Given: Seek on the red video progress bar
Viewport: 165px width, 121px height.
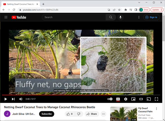Looking at the screenshot, I should click(x=81, y=95).
